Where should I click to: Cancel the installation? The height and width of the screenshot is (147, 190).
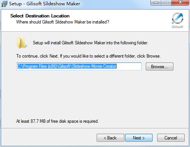[x=171, y=138]
